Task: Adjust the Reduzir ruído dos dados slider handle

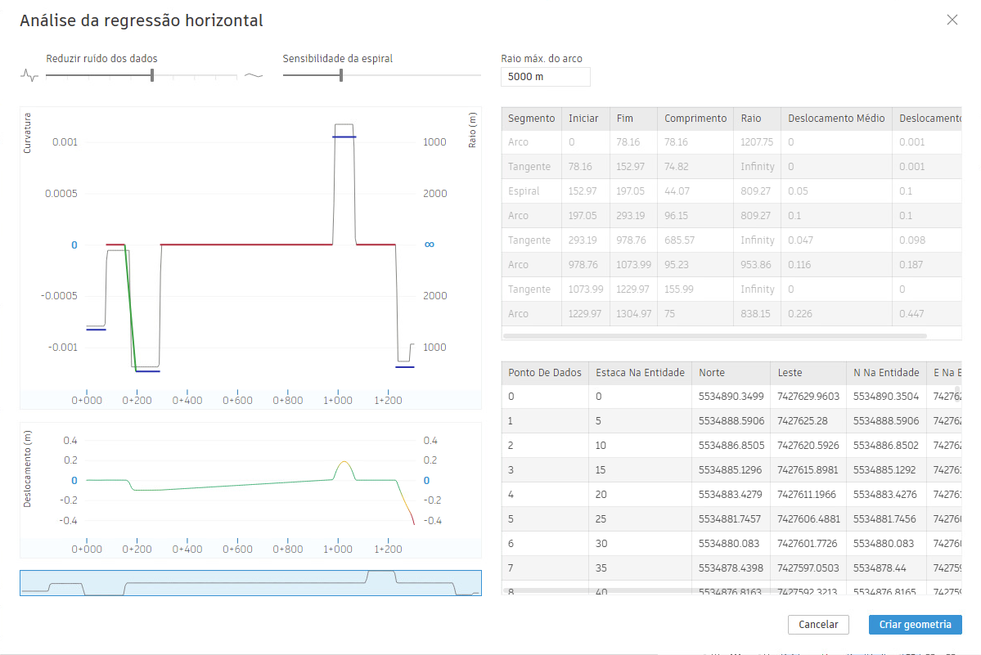Action: point(152,75)
